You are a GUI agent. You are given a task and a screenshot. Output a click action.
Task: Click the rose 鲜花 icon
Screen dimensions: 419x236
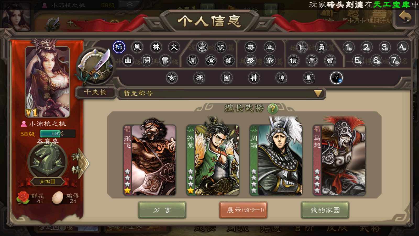(23, 198)
